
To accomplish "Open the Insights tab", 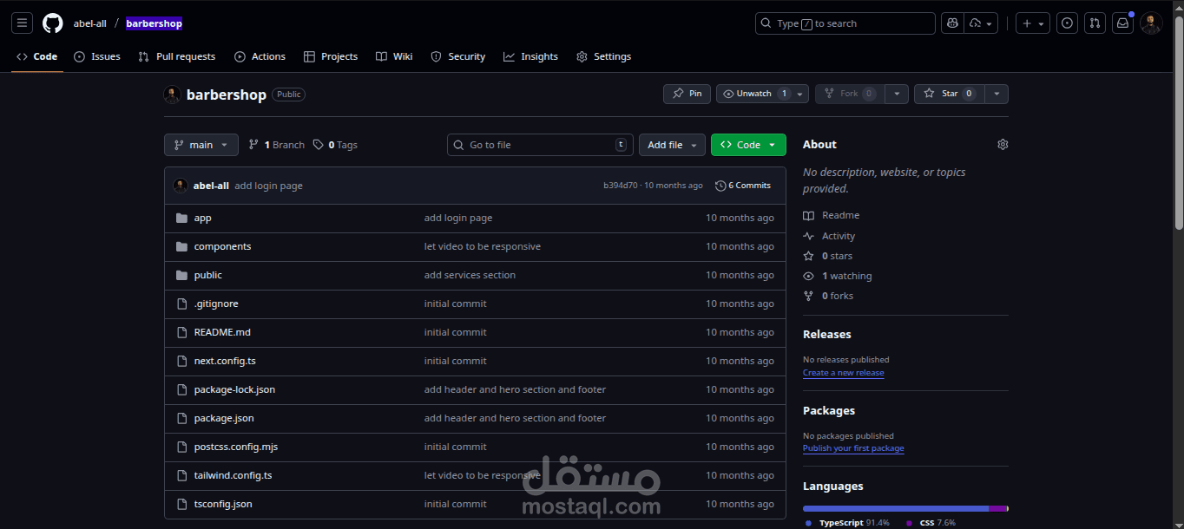I will pyautogui.click(x=530, y=56).
